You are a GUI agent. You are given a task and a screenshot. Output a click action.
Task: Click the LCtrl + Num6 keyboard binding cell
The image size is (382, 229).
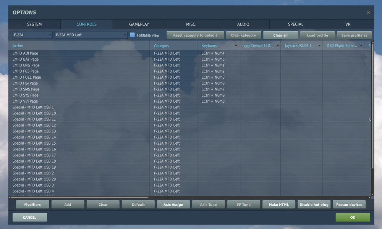(x=218, y=101)
